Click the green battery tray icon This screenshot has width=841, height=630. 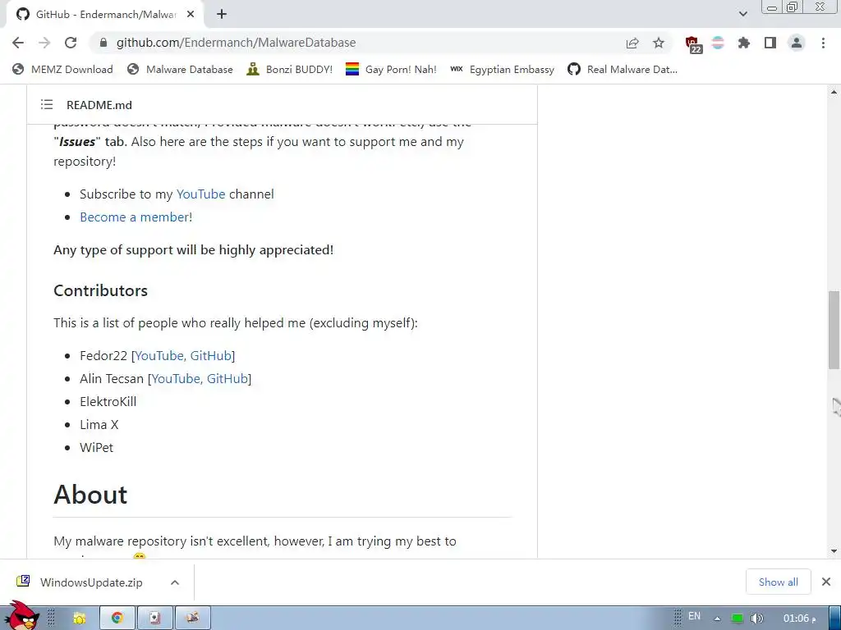[738, 619]
